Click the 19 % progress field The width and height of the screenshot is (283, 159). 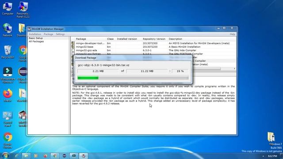coord(180,71)
